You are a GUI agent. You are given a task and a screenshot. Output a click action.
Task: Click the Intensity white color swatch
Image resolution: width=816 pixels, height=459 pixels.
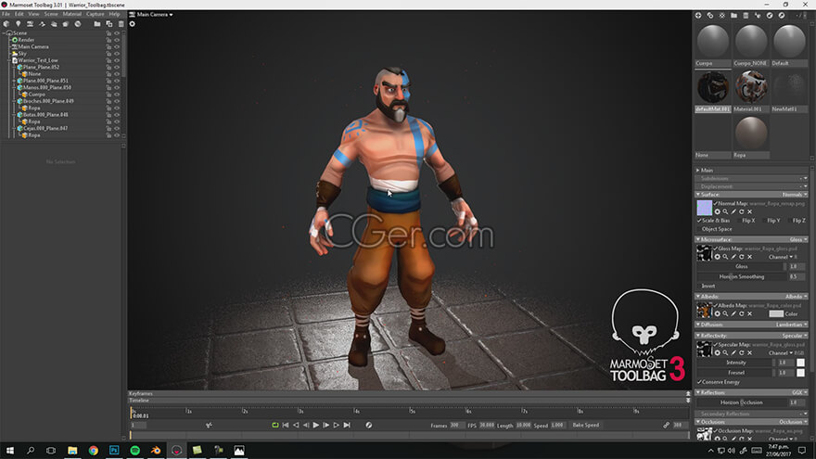pos(800,363)
